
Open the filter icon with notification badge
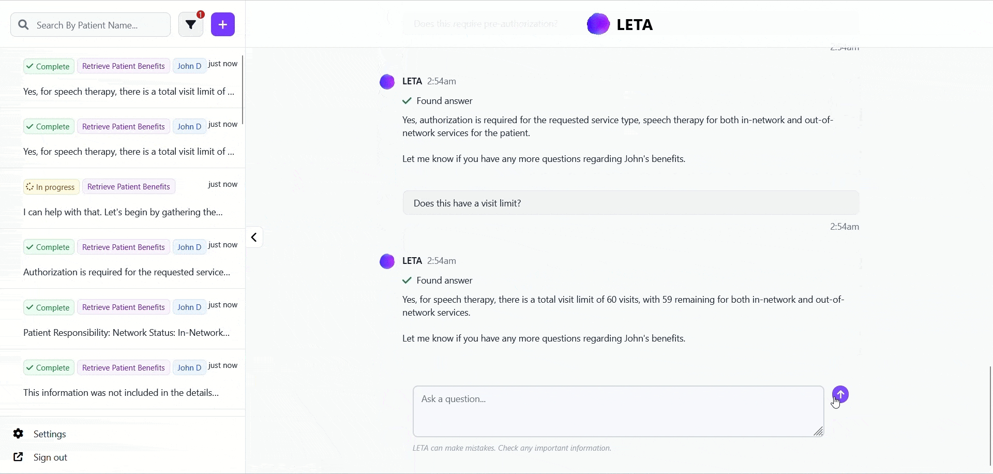tap(191, 25)
